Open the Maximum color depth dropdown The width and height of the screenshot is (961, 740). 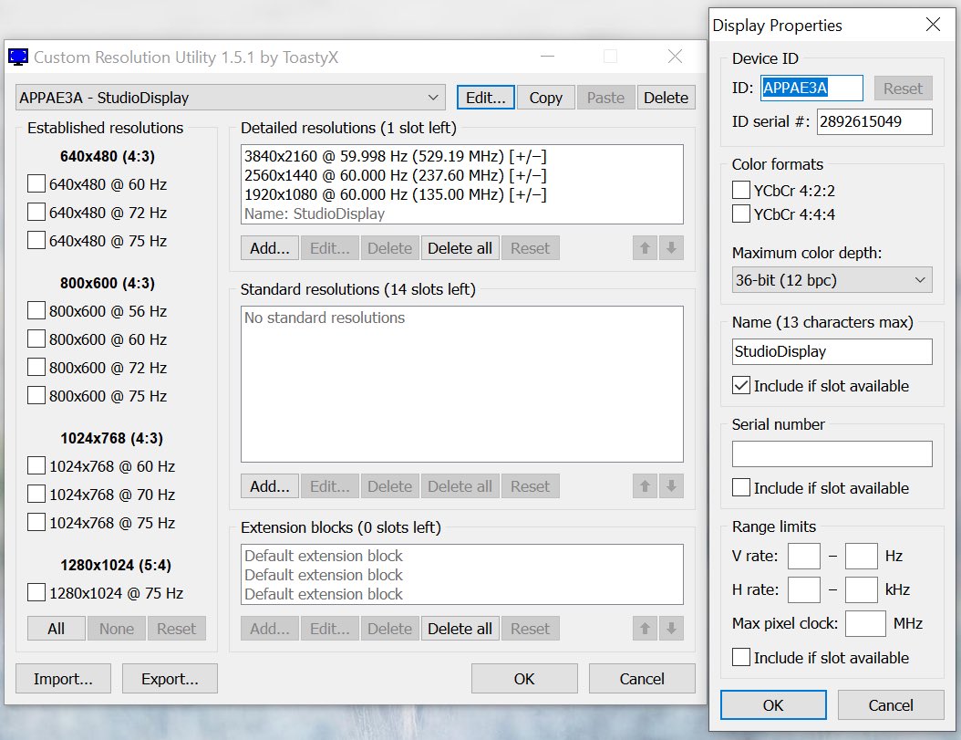tap(832, 280)
